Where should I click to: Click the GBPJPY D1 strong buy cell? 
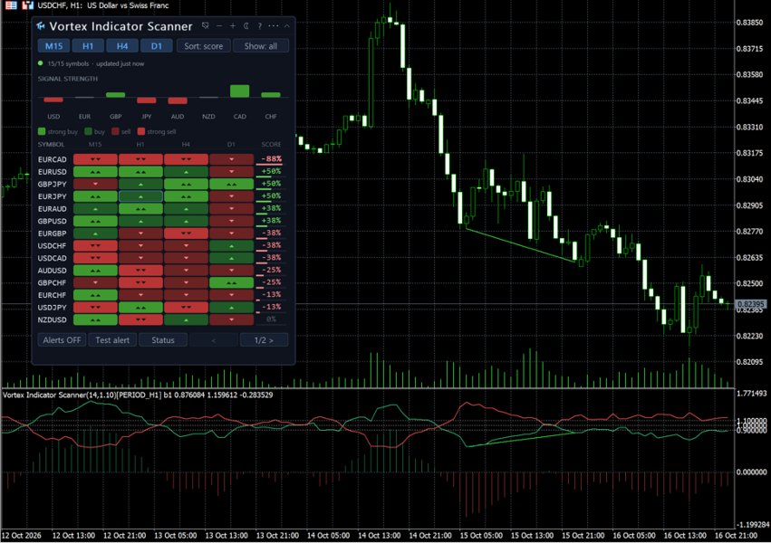click(231, 184)
